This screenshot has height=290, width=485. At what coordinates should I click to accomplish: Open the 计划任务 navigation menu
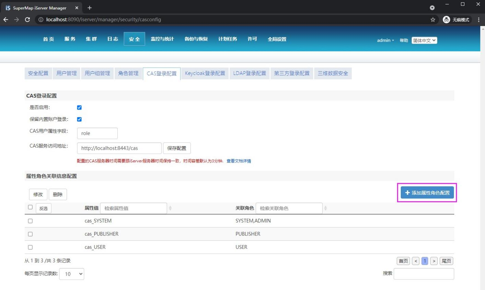tap(228, 39)
